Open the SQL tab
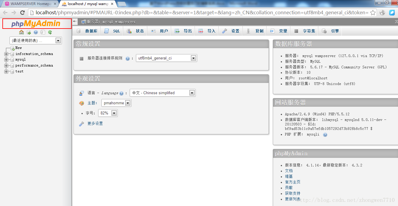This screenshot has width=398, height=206. pos(112,31)
